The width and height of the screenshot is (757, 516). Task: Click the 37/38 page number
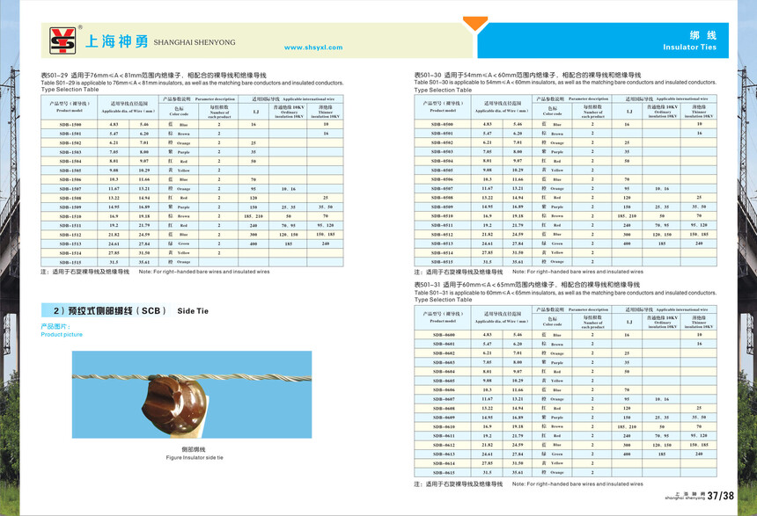(720, 496)
